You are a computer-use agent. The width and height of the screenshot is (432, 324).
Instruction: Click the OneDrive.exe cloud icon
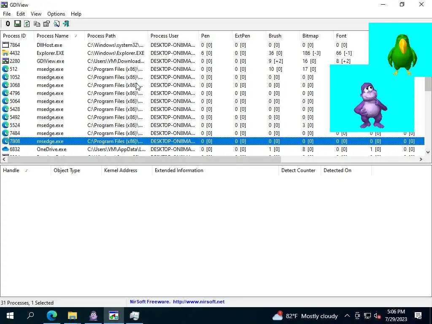(x=5, y=149)
